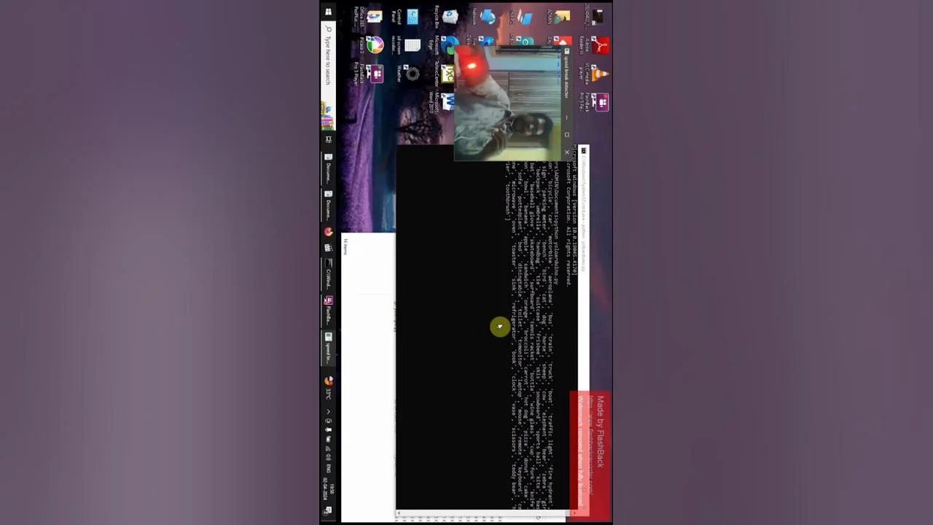The height and width of the screenshot is (525, 933).
Task: Launch VLC media player from the desktop
Action: 593,74
